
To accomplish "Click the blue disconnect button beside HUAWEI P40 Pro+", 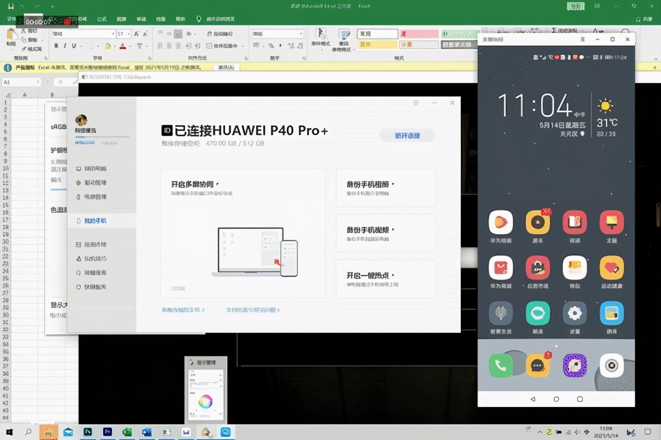I will [407, 135].
